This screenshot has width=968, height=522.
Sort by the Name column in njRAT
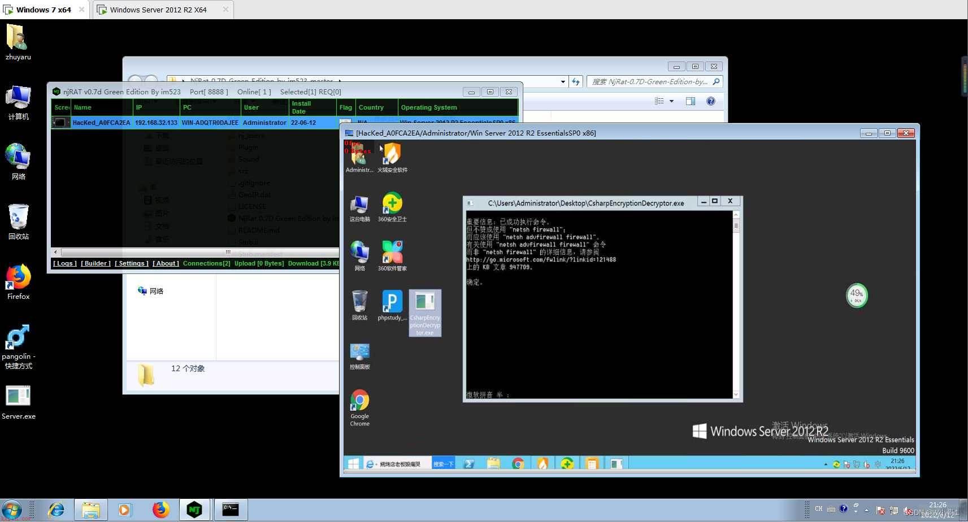[102, 107]
